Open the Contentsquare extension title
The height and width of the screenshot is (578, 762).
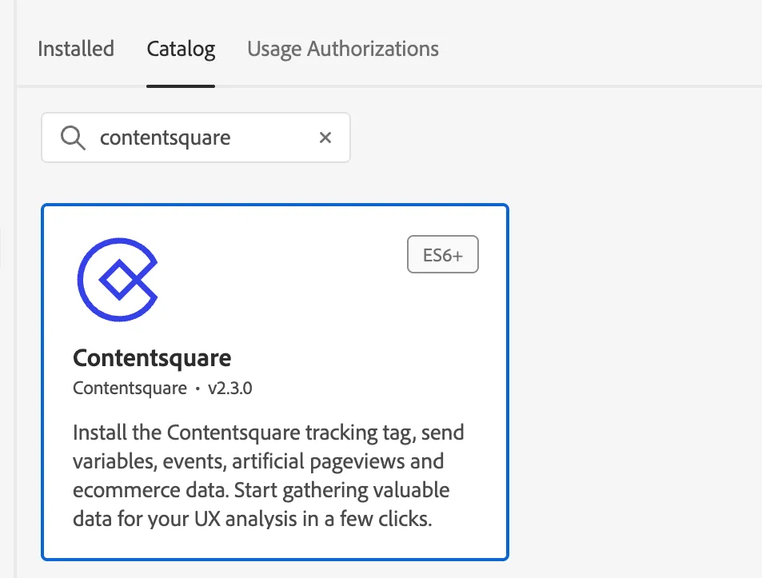pos(152,358)
